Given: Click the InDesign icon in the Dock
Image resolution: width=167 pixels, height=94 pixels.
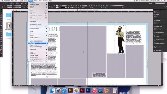Looking at the screenshot, I should coord(82,91).
